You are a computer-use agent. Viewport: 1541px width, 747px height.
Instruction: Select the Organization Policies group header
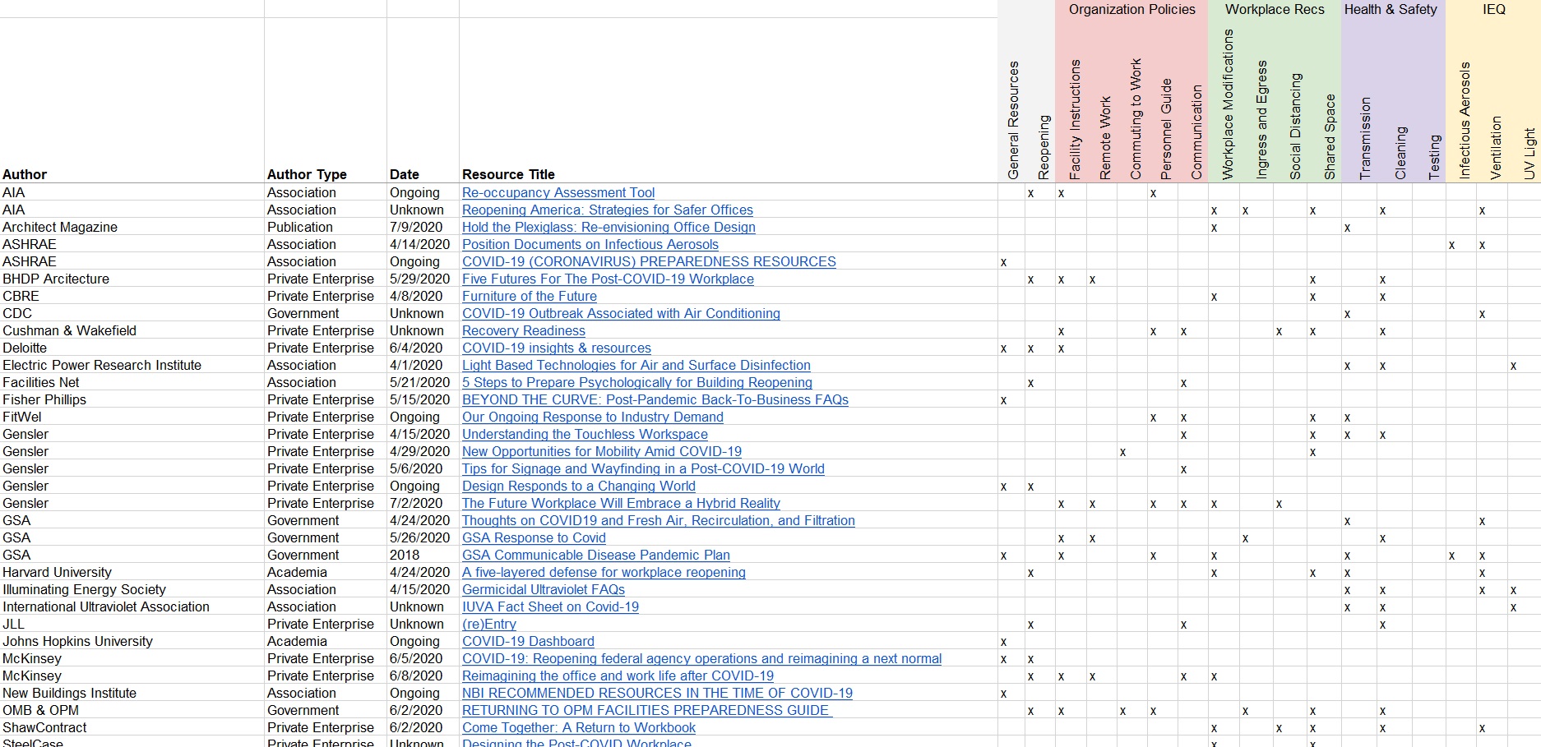(x=1131, y=9)
